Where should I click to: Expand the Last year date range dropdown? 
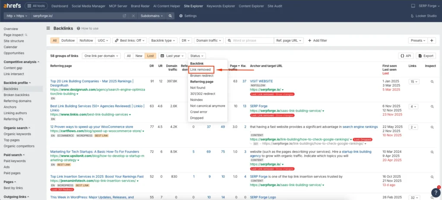tap(172, 56)
